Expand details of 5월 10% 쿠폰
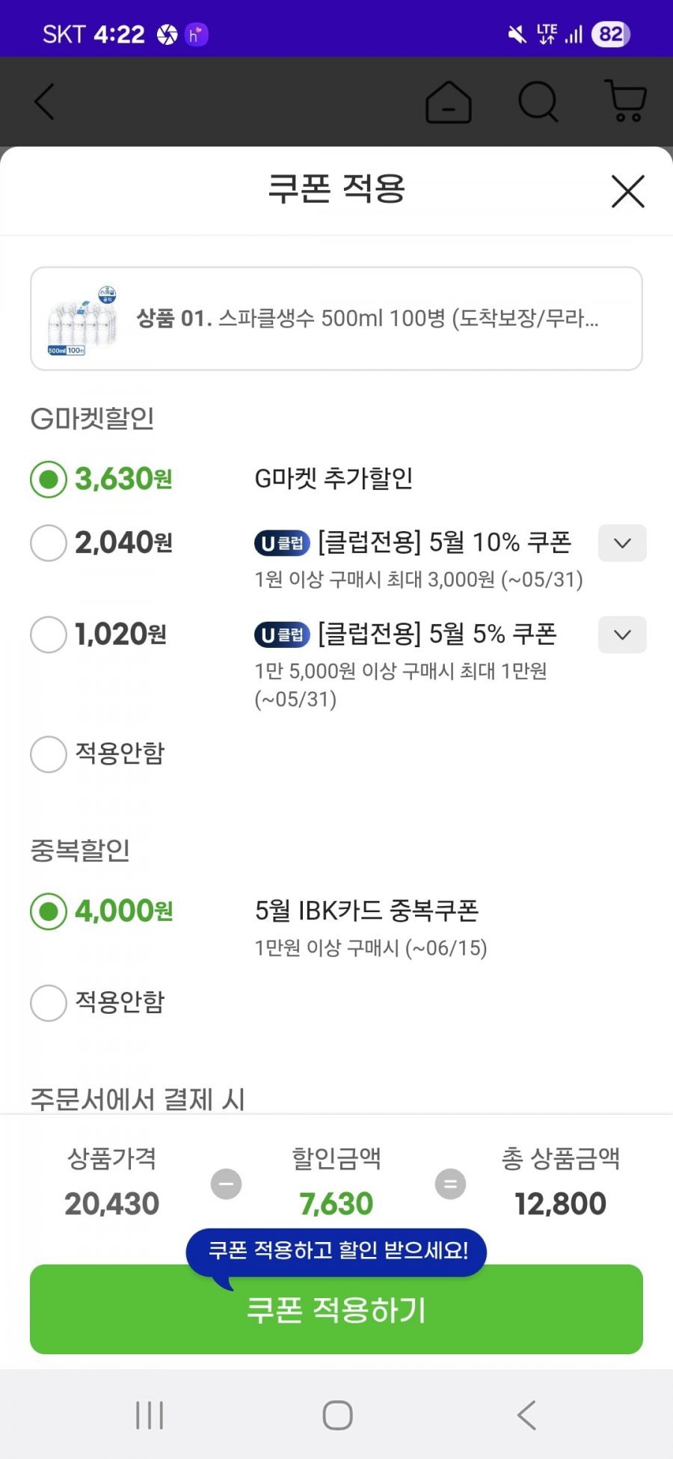Viewport: 673px width, 1459px height. (622, 543)
